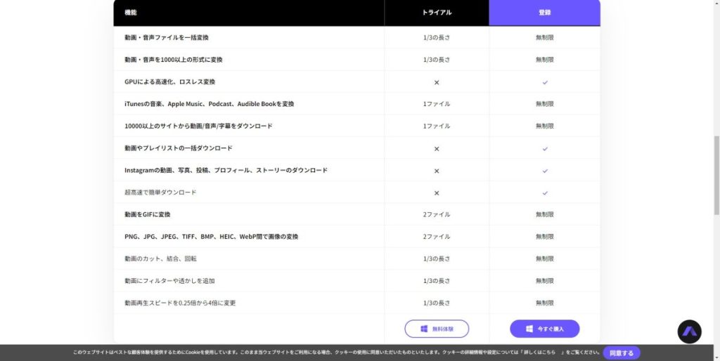Click the X mark in the Instagram row
The image size is (720, 361).
(x=437, y=171)
